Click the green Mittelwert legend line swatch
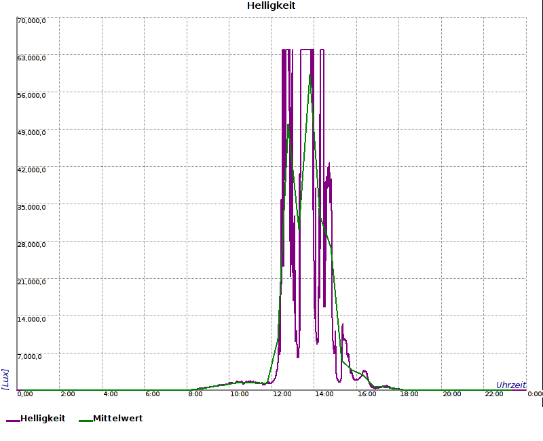This screenshot has height=441, width=543. [86, 421]
